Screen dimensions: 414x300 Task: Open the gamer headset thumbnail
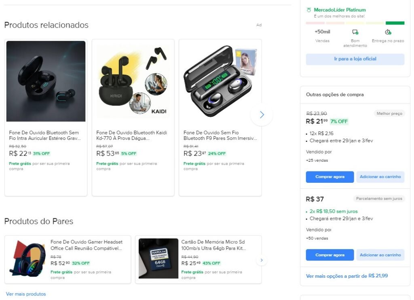click(x=27, y=259)
